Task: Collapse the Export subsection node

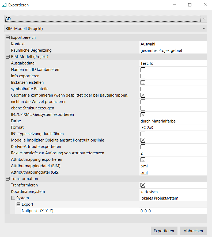Action: pyautogui.click(x=18, y=204)
